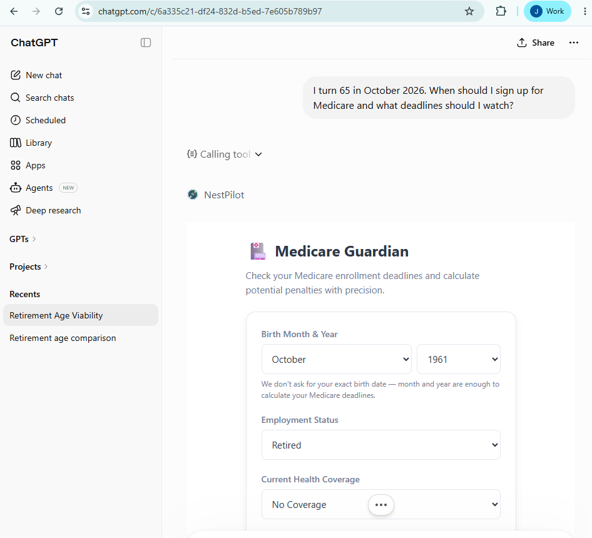The width and height of the screenshot is (592, 538).
Task: Click the Recents heading
Action: pyautogui.click(x=24, y=294)
